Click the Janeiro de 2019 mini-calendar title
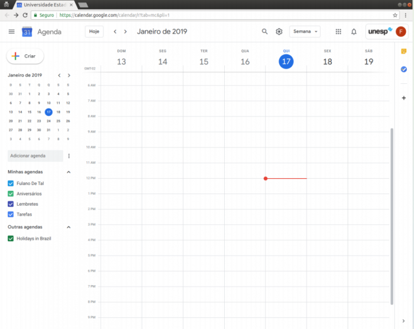This screenshot has width=414, height=329. (x=25, y=75)
